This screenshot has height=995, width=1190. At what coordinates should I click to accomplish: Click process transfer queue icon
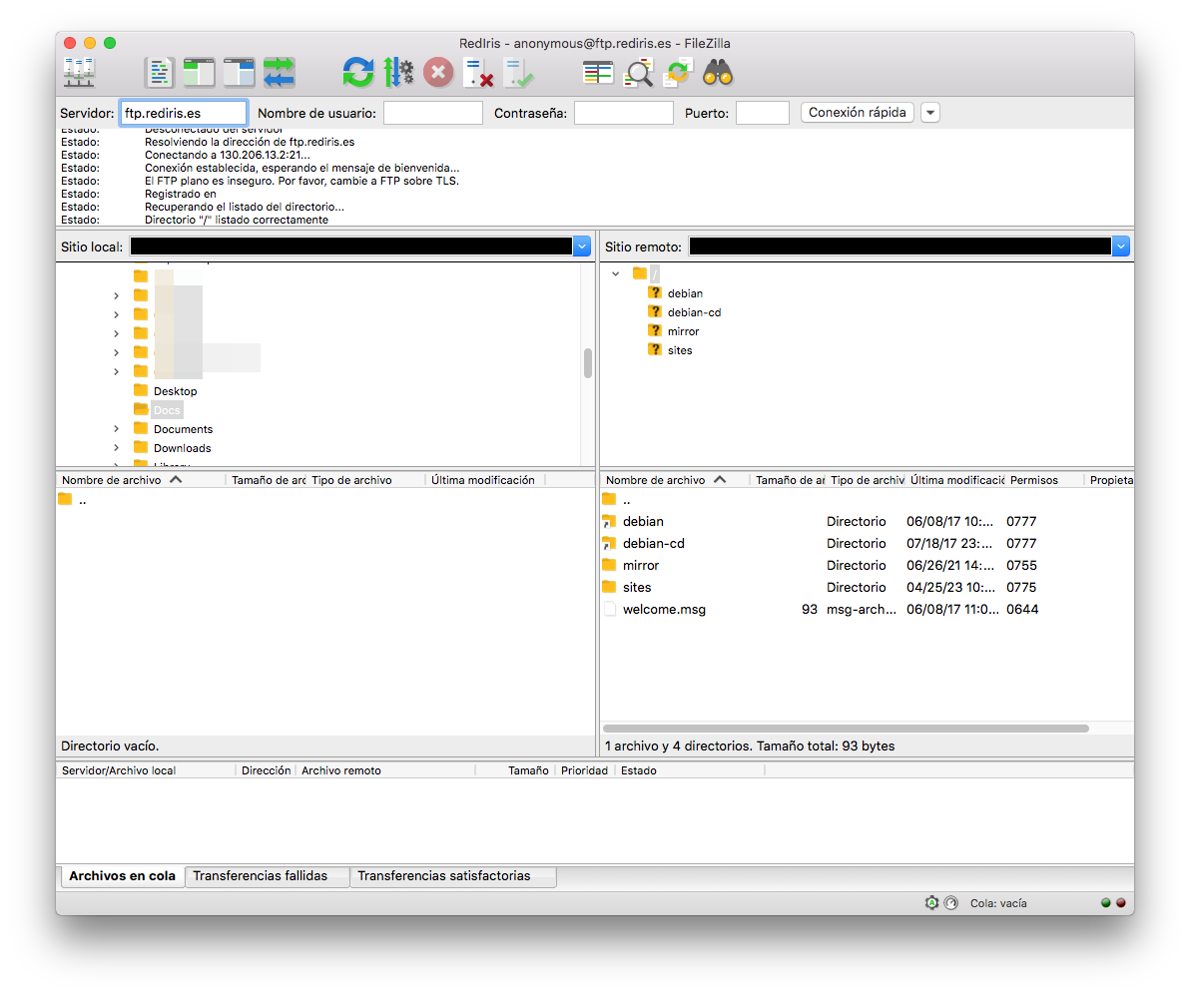398,72
